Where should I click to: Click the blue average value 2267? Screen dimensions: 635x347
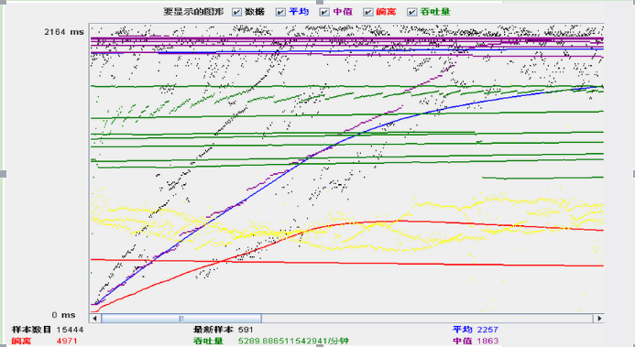pyautogui.click(x=487, y=330)
